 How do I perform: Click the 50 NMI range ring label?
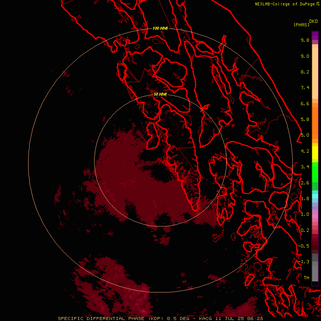point(160,94)
